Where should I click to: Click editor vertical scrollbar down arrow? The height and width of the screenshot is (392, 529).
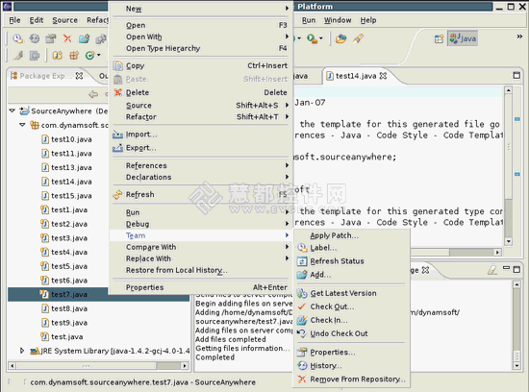pyautogui.click(x=509, y=241)
